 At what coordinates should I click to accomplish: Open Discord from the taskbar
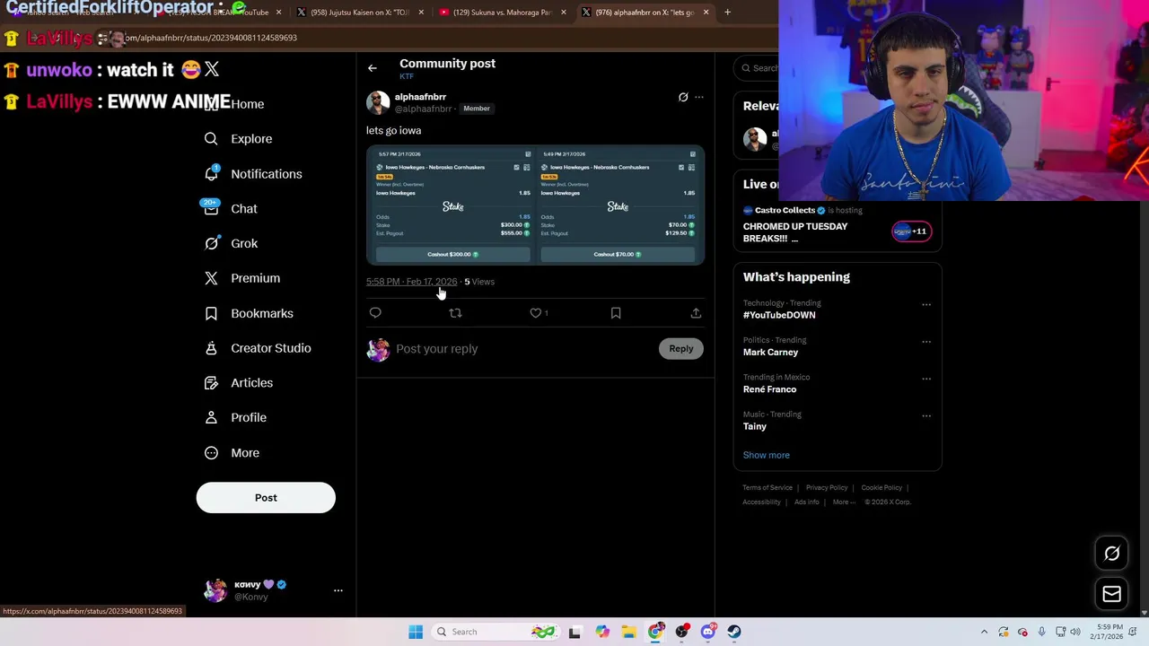click(708, 632)
